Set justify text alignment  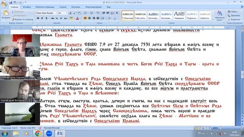click(x=98, y=18)
